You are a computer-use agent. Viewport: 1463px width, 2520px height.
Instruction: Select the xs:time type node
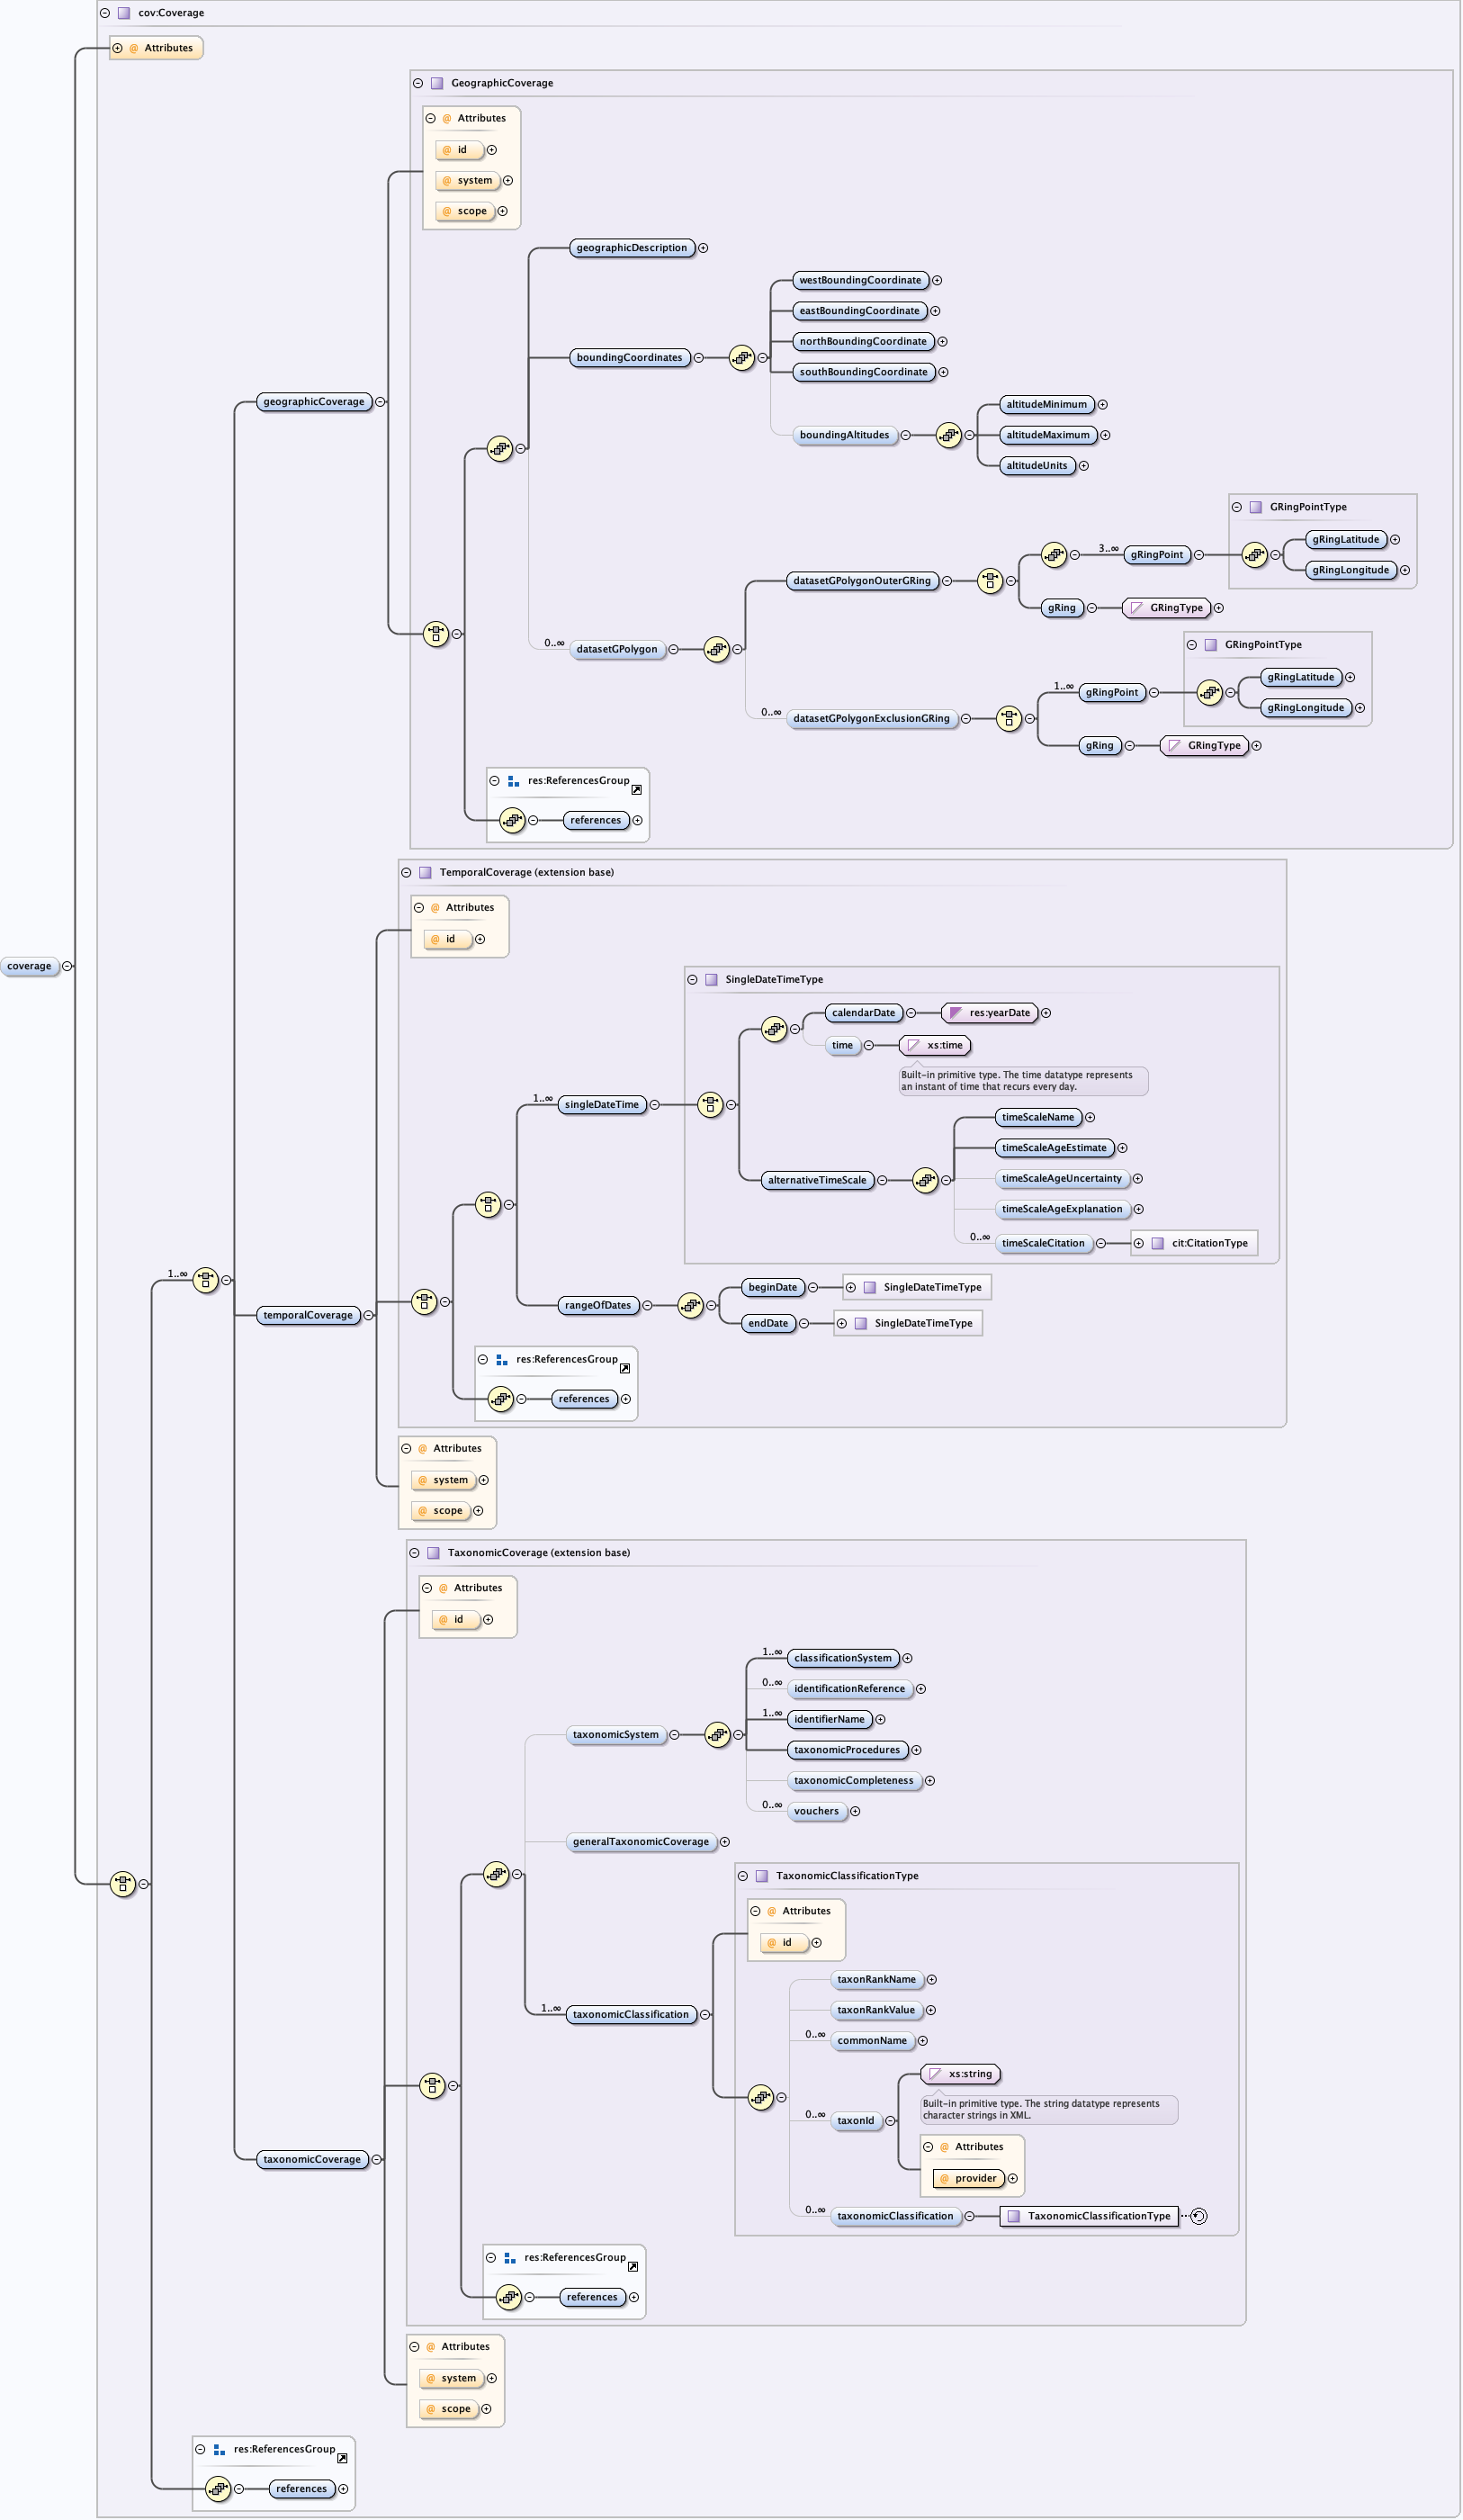936,1046
